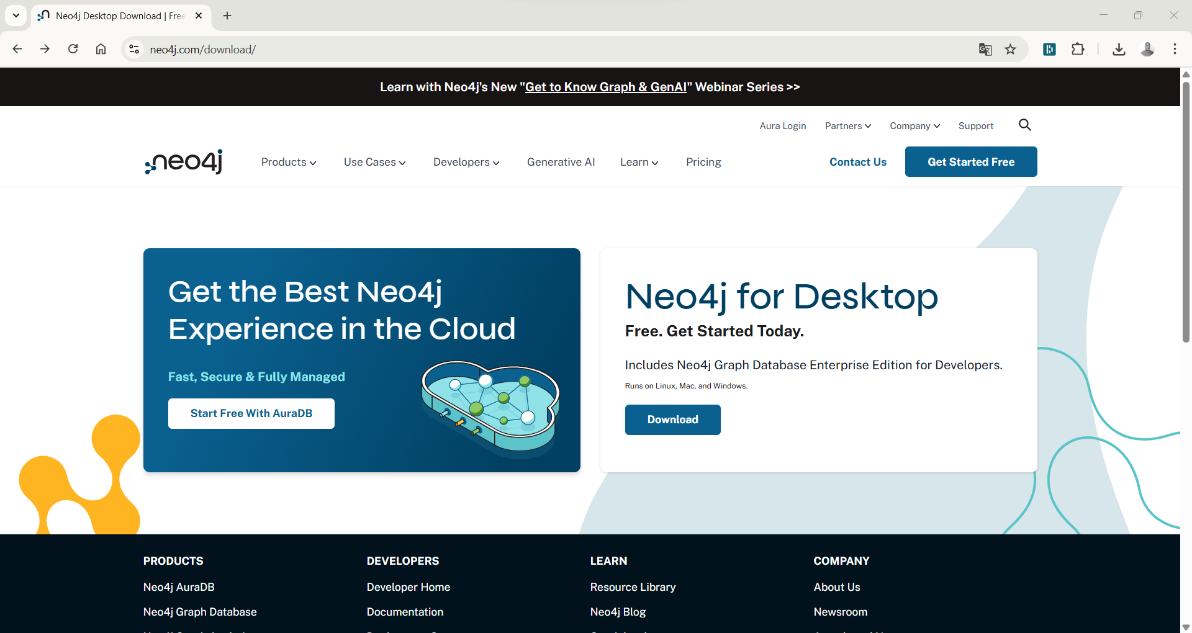Image resolution: width=1192 pixels, height=633 pixels.
Task: Open Neo4j Blog footer link
Action: click(618, 612)
